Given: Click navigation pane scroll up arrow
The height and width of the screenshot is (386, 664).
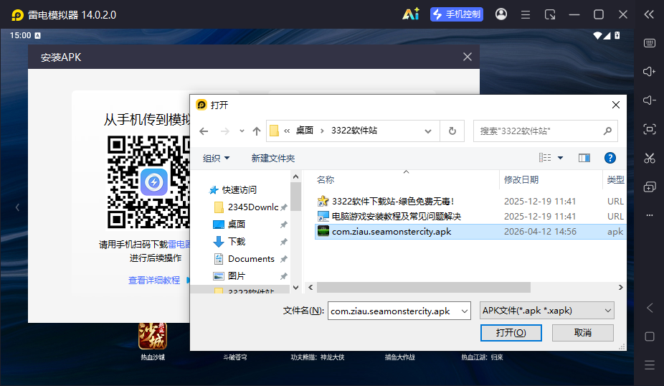Looking at the screenshot, I should point(295,176).
